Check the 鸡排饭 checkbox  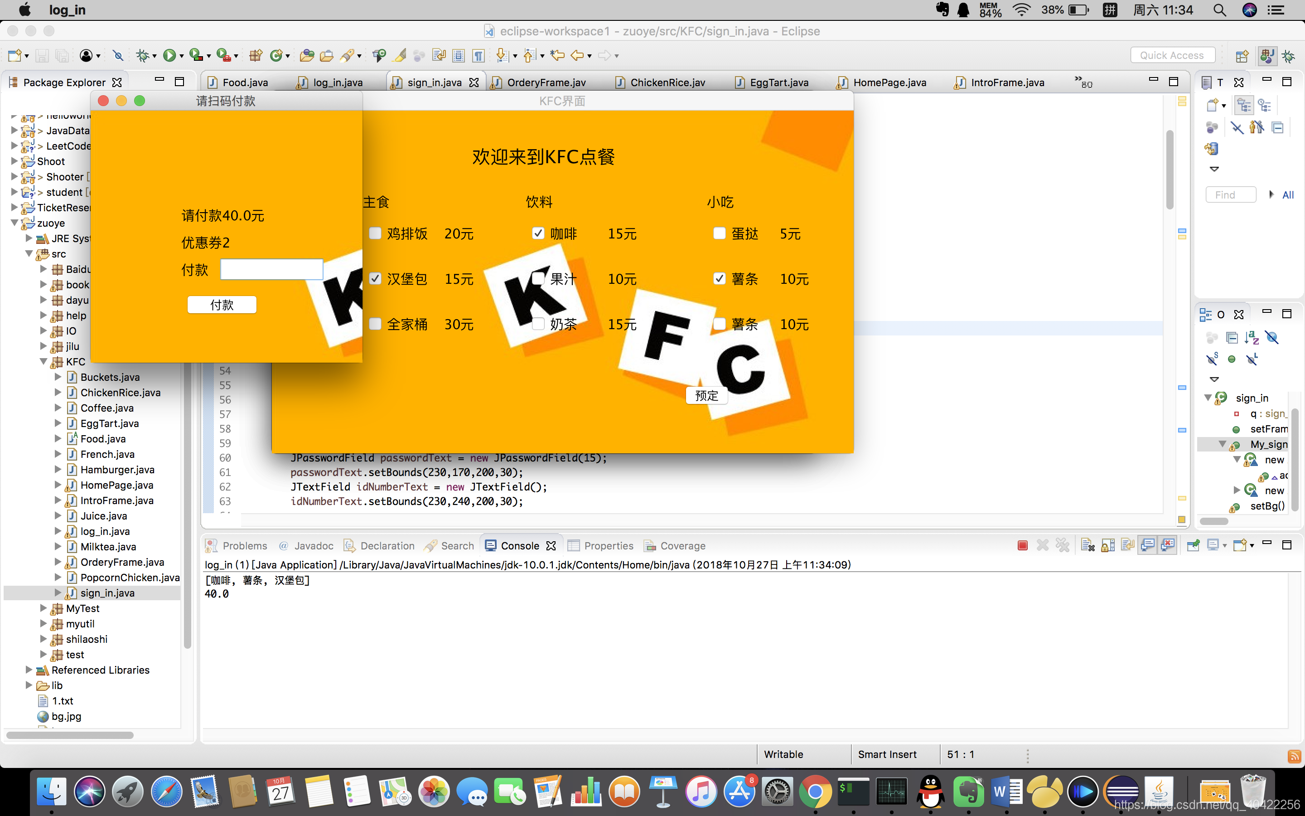[375, 233]
